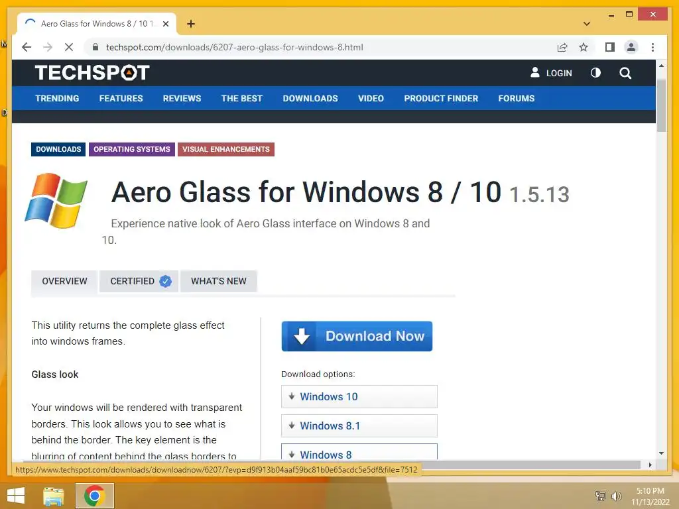679x509 pixels.
Task: Open the REVIEWS nav item
Action: 182,98
